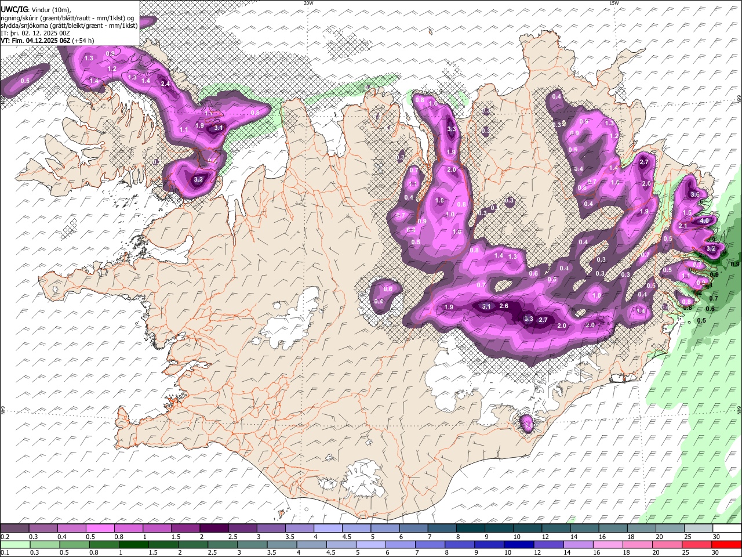Click the '1.8' snowfall value on the map
Image resolution: width=742 pixels, height=557 pixels.
(x=439, y=201)
